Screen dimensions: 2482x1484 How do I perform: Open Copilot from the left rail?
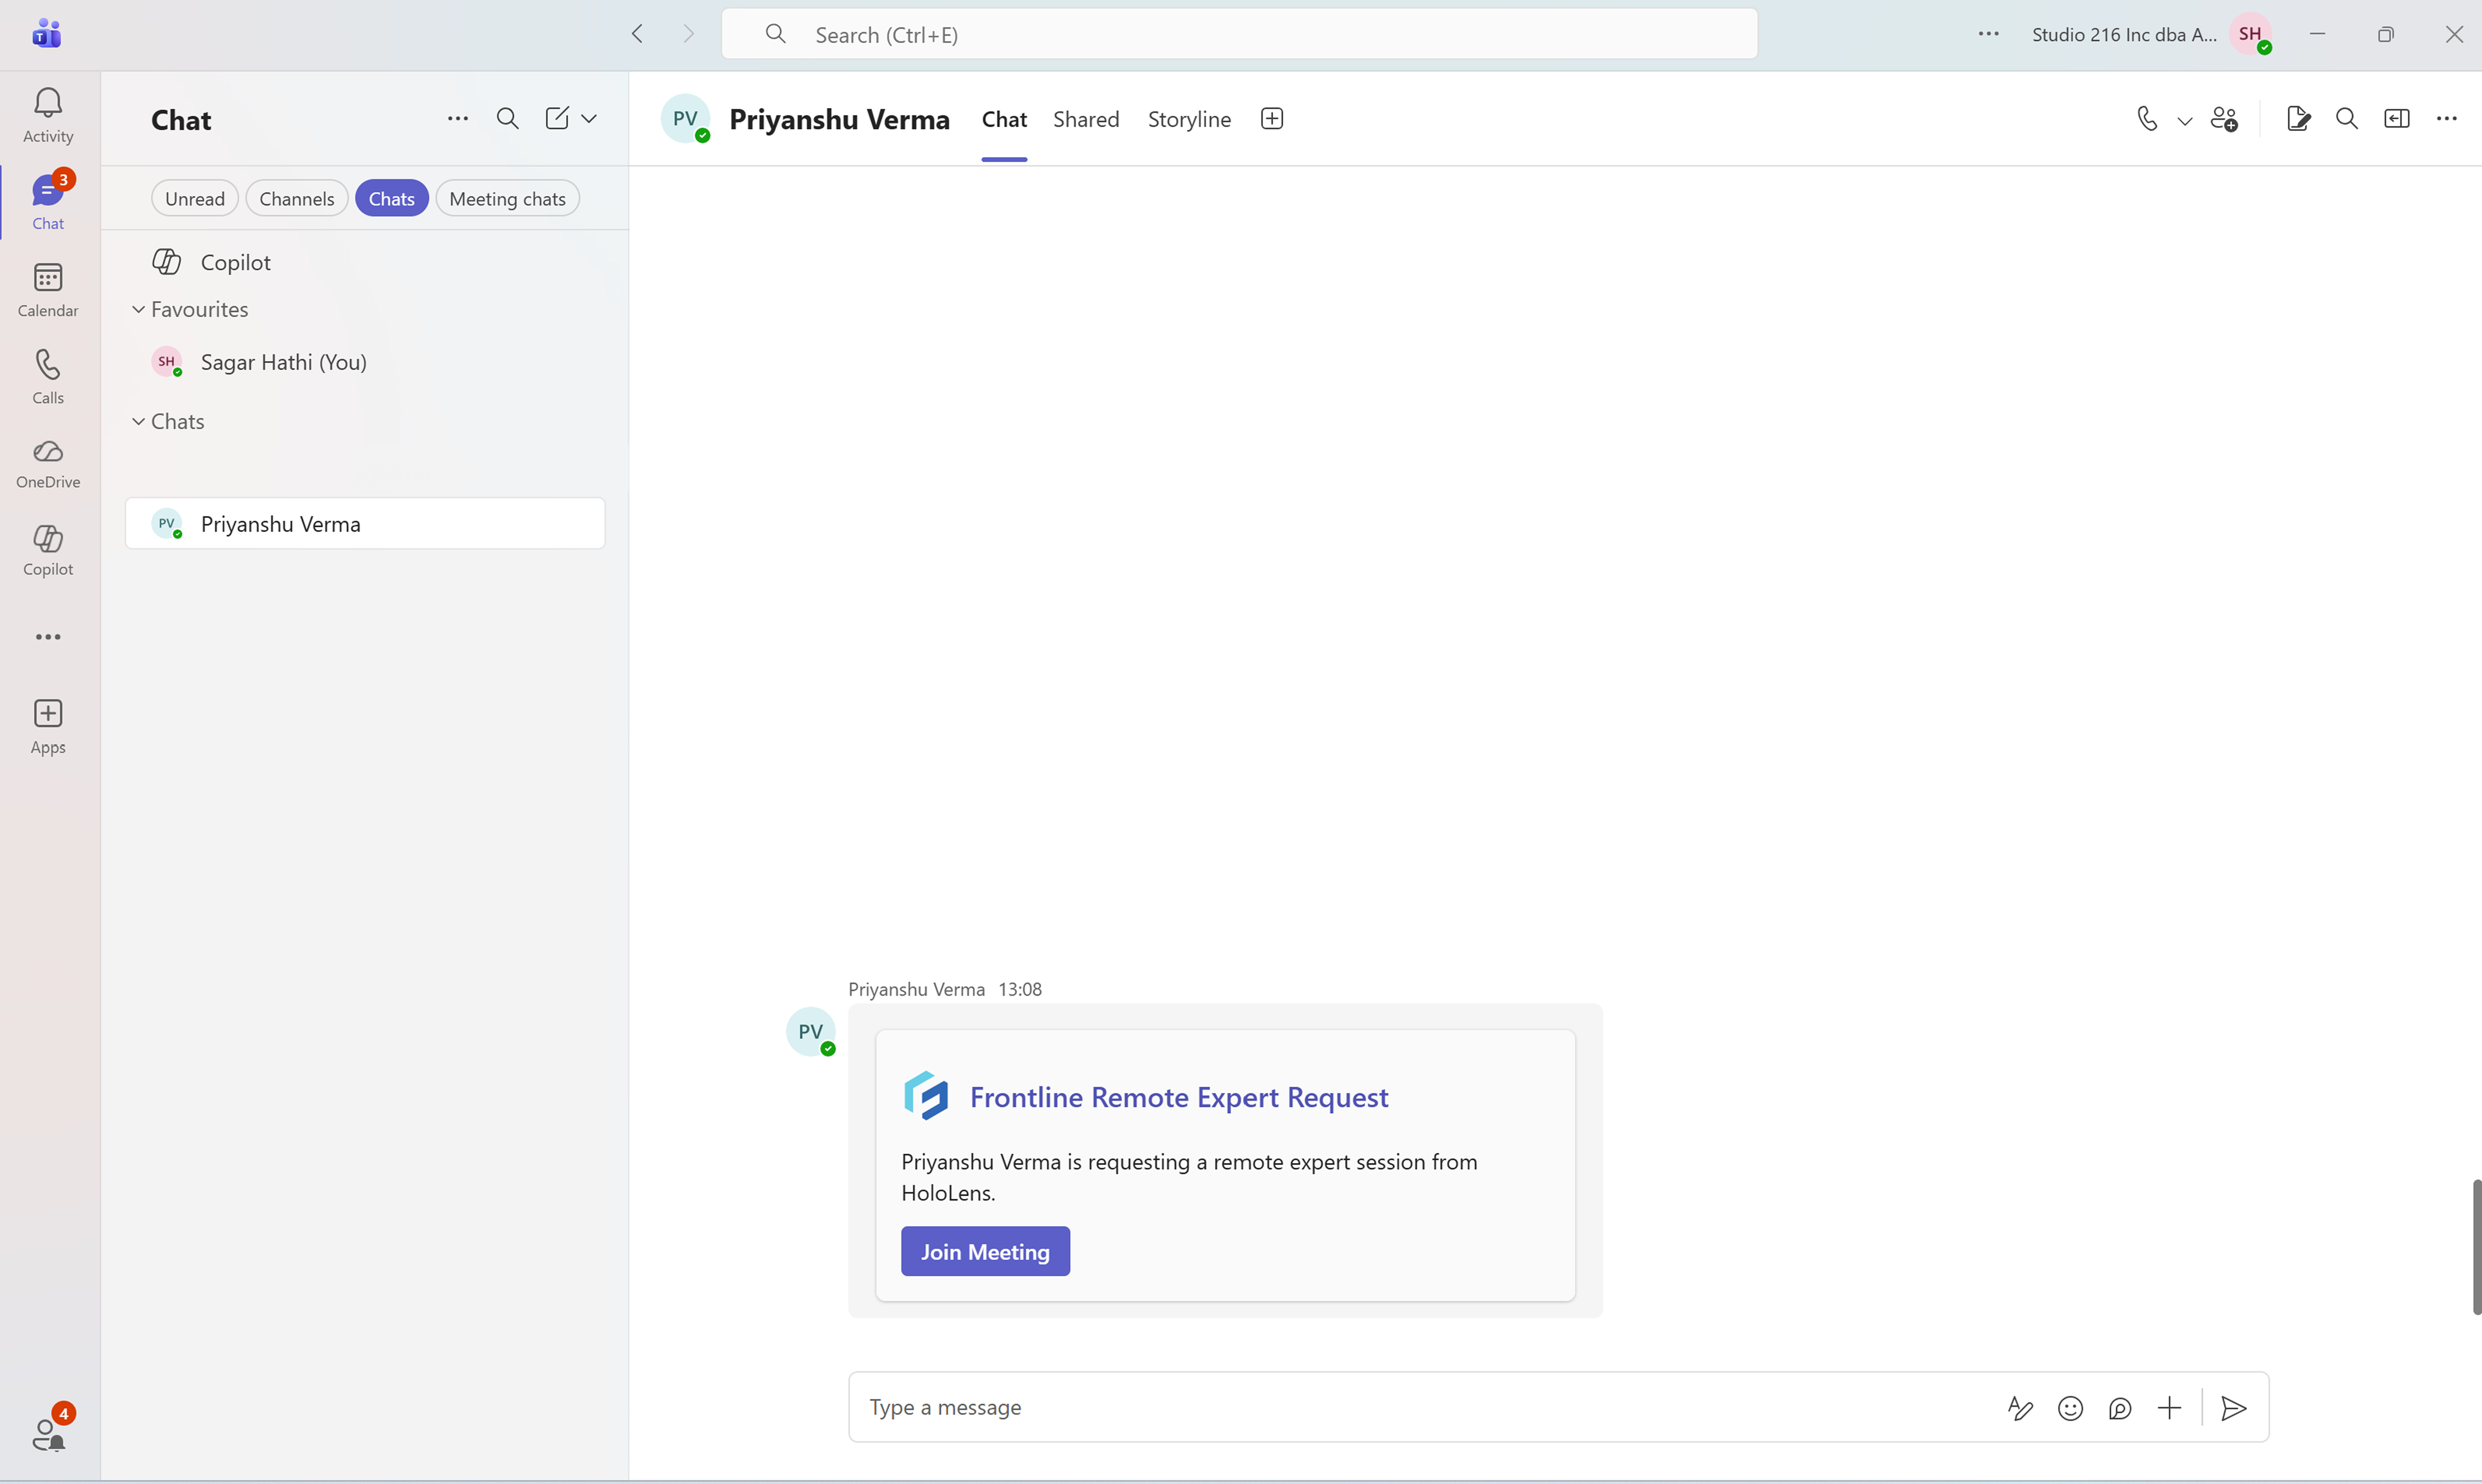(48, 550)
